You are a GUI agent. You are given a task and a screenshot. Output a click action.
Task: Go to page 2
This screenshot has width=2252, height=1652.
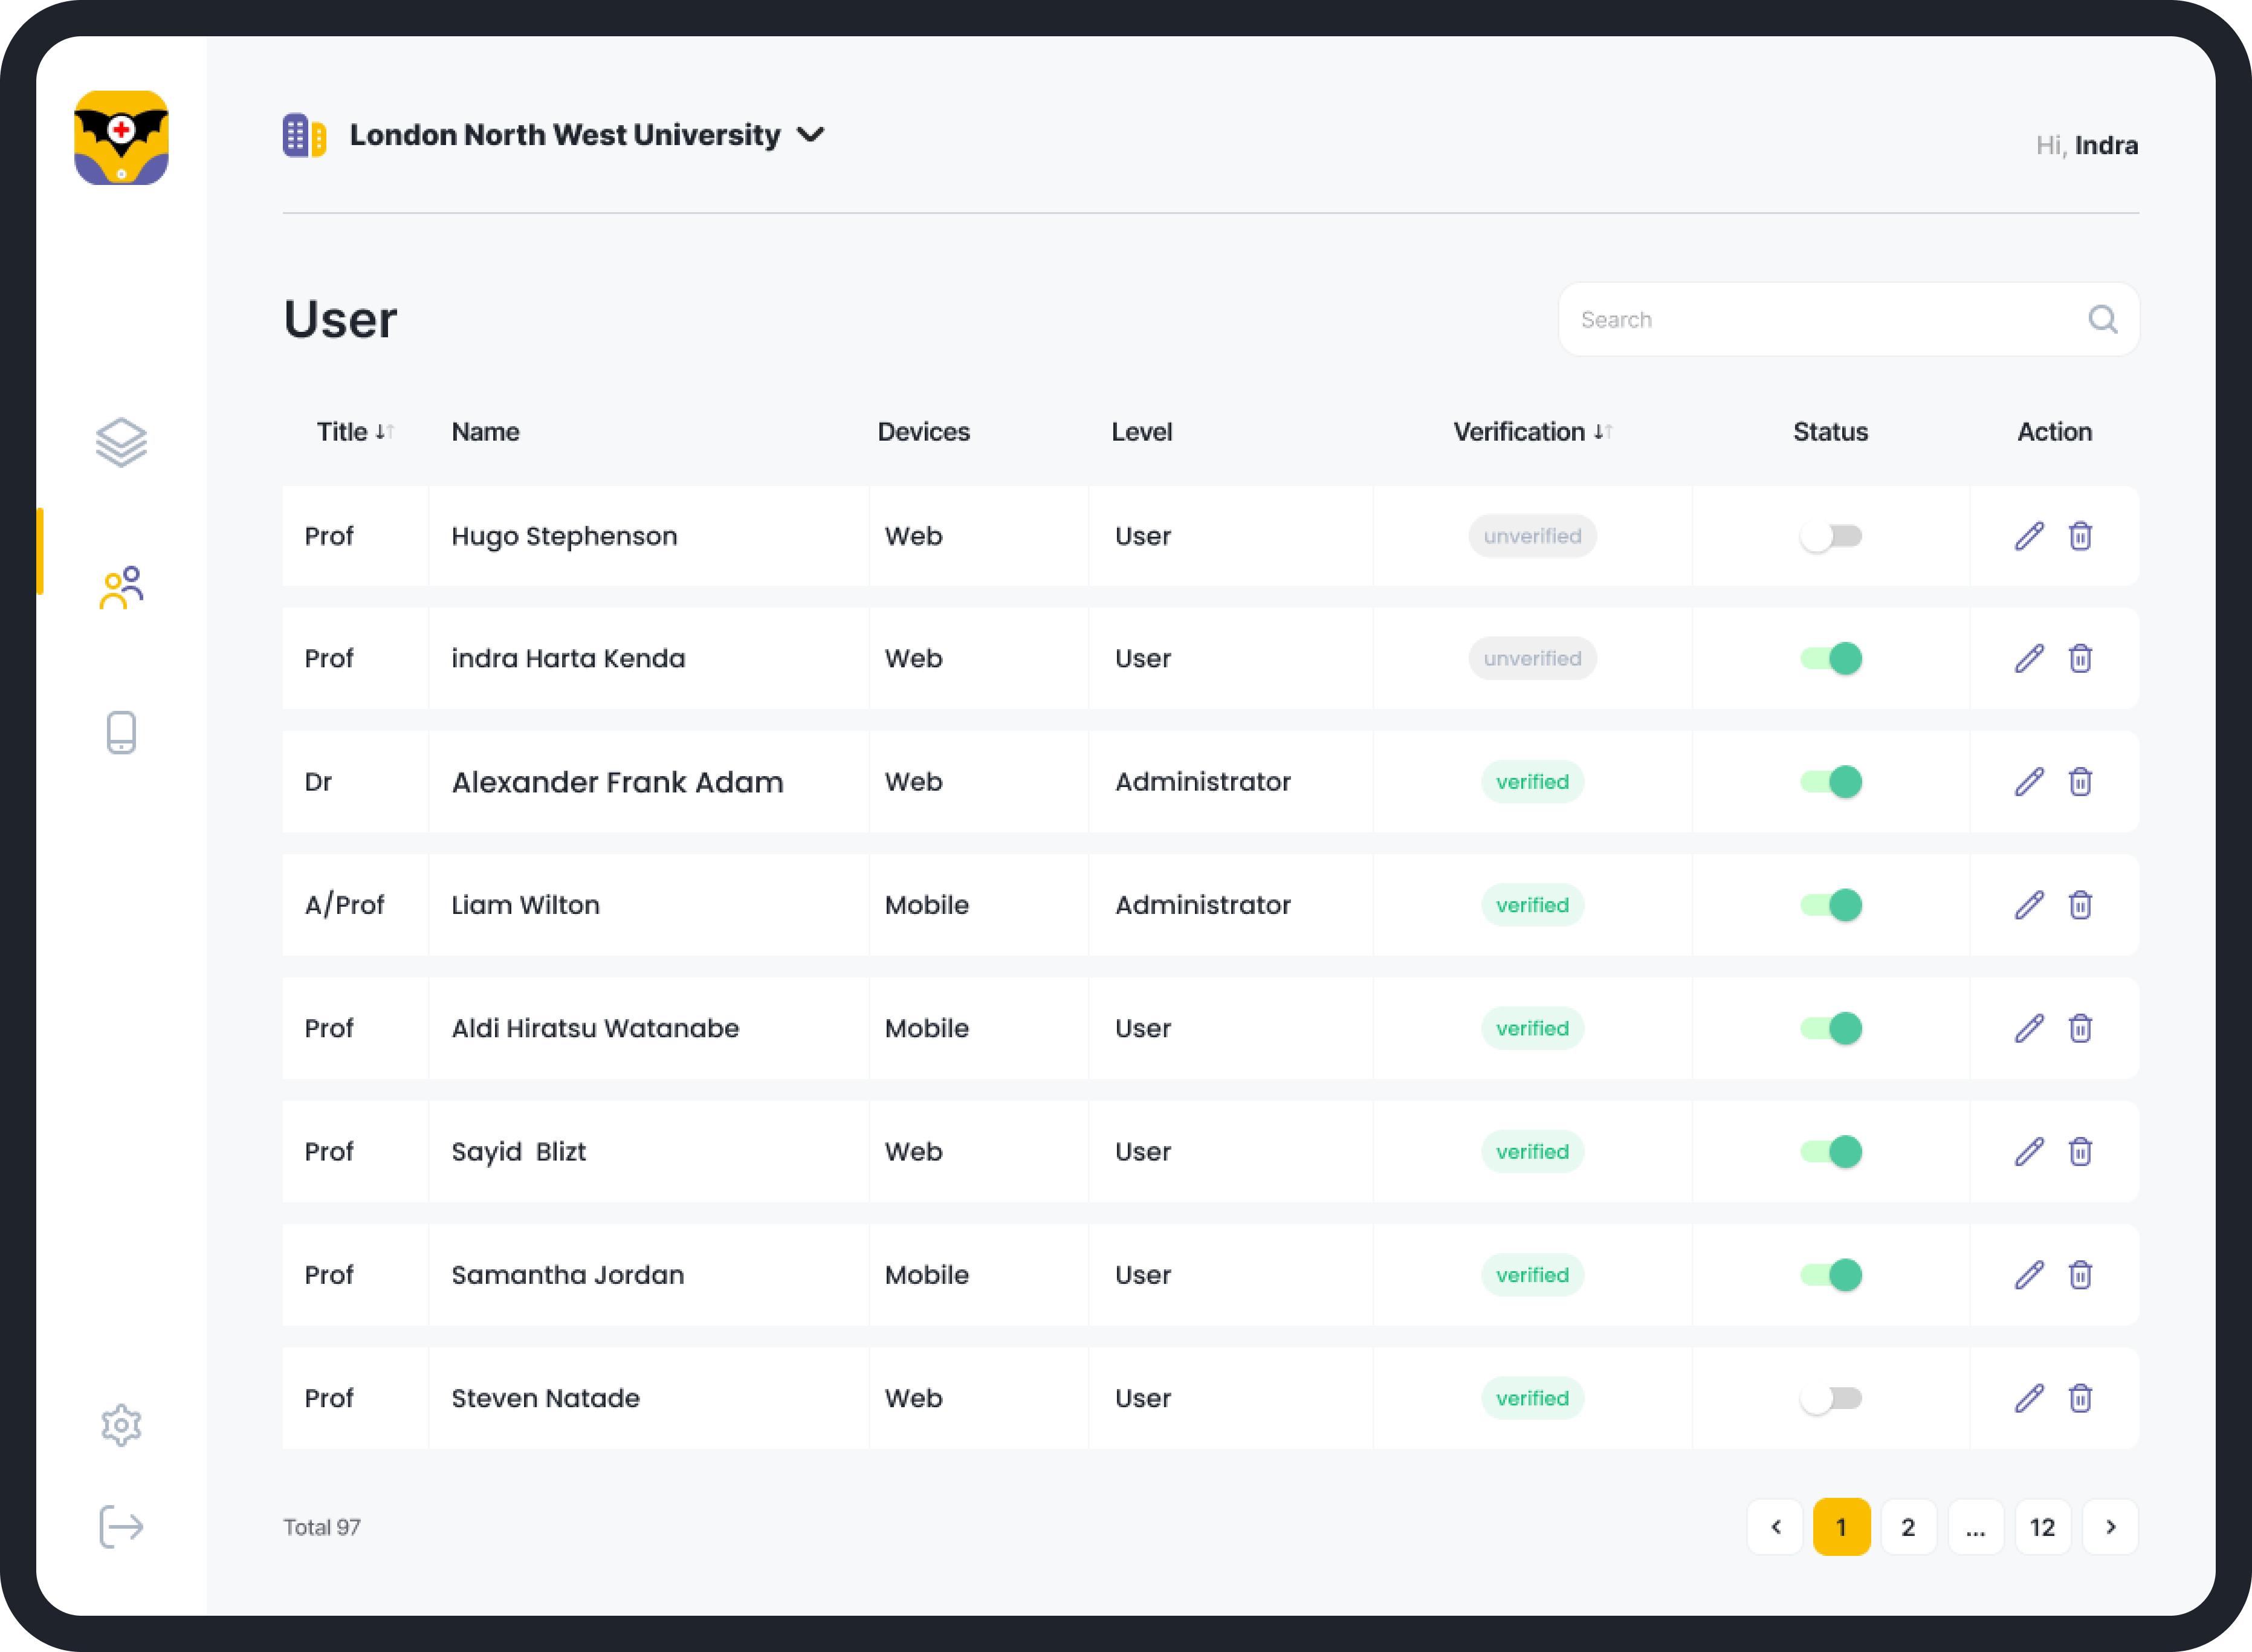tap(1908, 1527)
